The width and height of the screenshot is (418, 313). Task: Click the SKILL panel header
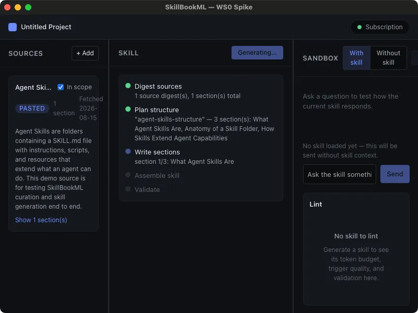click(x=129, y=53)
